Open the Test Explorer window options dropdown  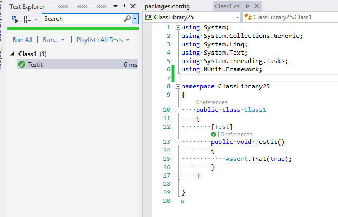click(116, 6)
